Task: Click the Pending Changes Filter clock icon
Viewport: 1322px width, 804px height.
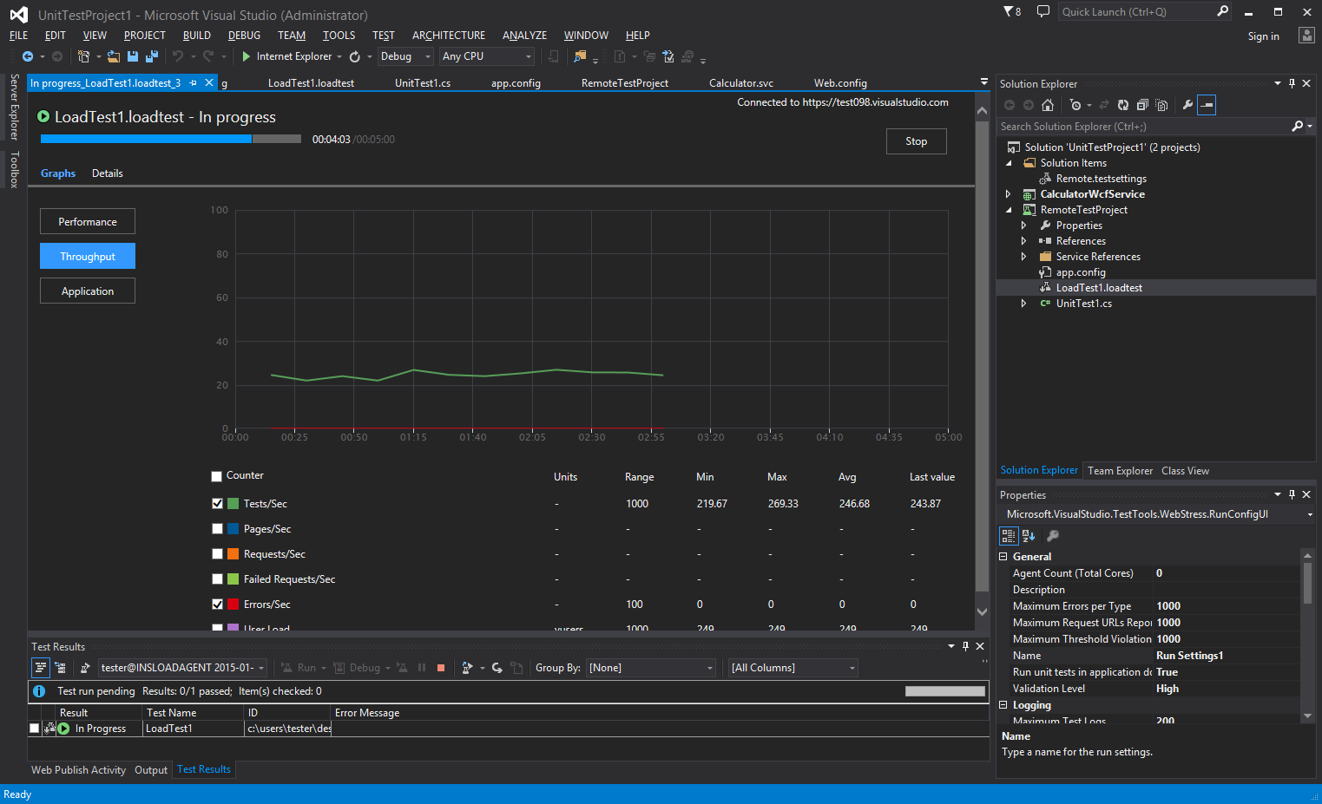Action: pos(1076,105)
